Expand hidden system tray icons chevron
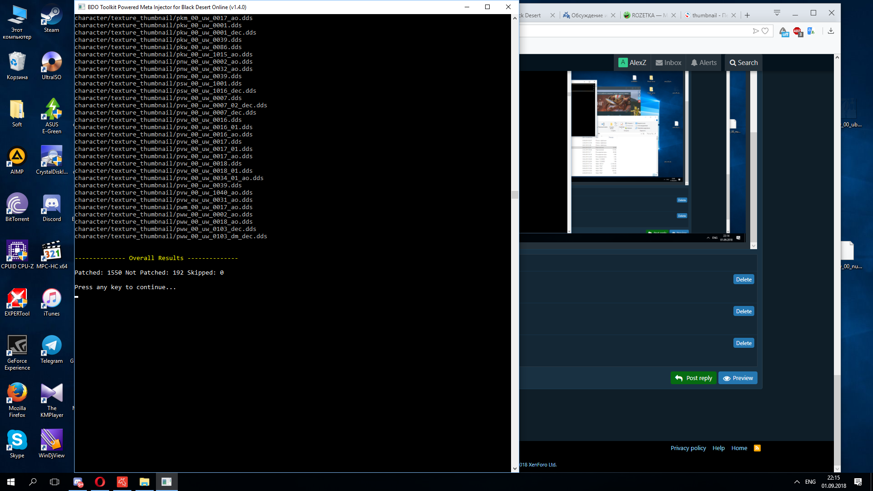 click(797, 482)
